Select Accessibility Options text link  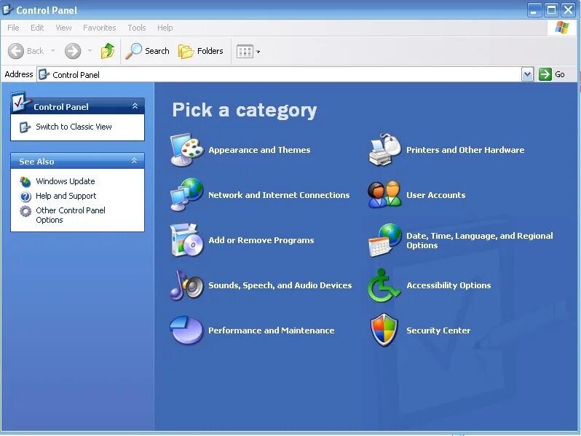(x=448, y=285)
